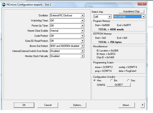Click the 'data = ProgData1' text

pos(127,71)
